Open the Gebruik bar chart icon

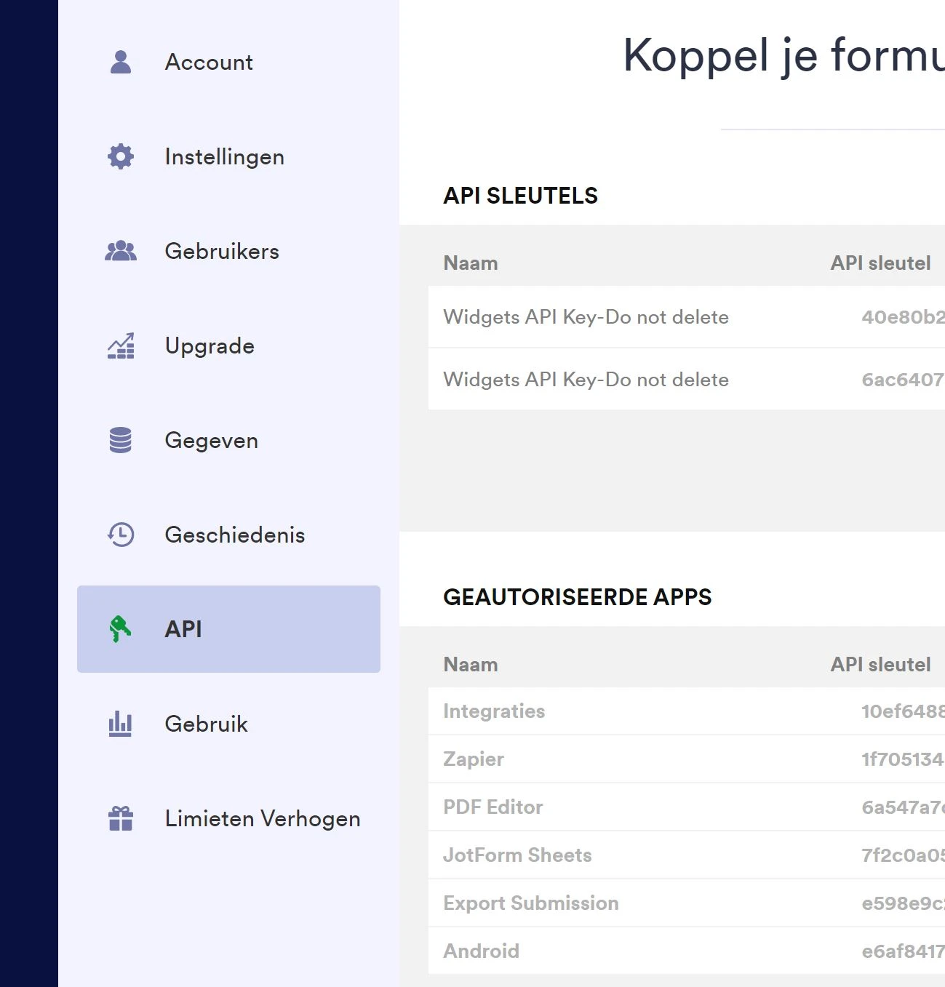[121, 724]
